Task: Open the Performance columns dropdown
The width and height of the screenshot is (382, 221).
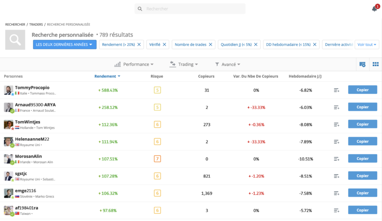Action: pos(134,64)
